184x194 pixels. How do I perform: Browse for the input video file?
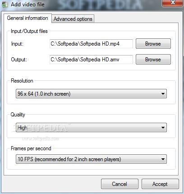(153, 44)
